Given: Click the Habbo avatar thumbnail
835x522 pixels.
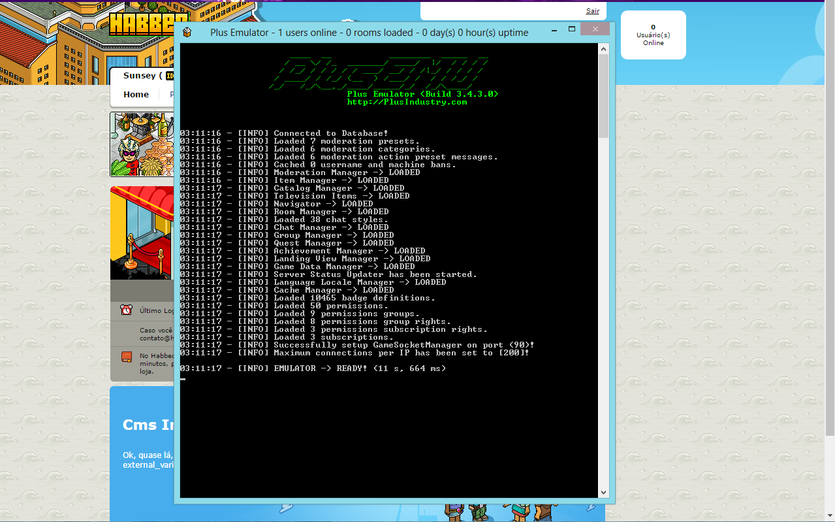Looking at the screenshot, I should click(x=142, y=144).
